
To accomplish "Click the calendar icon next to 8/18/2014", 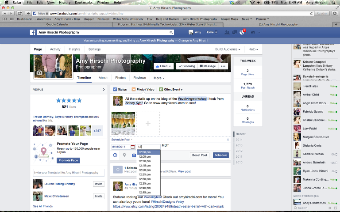I will 132,147.
